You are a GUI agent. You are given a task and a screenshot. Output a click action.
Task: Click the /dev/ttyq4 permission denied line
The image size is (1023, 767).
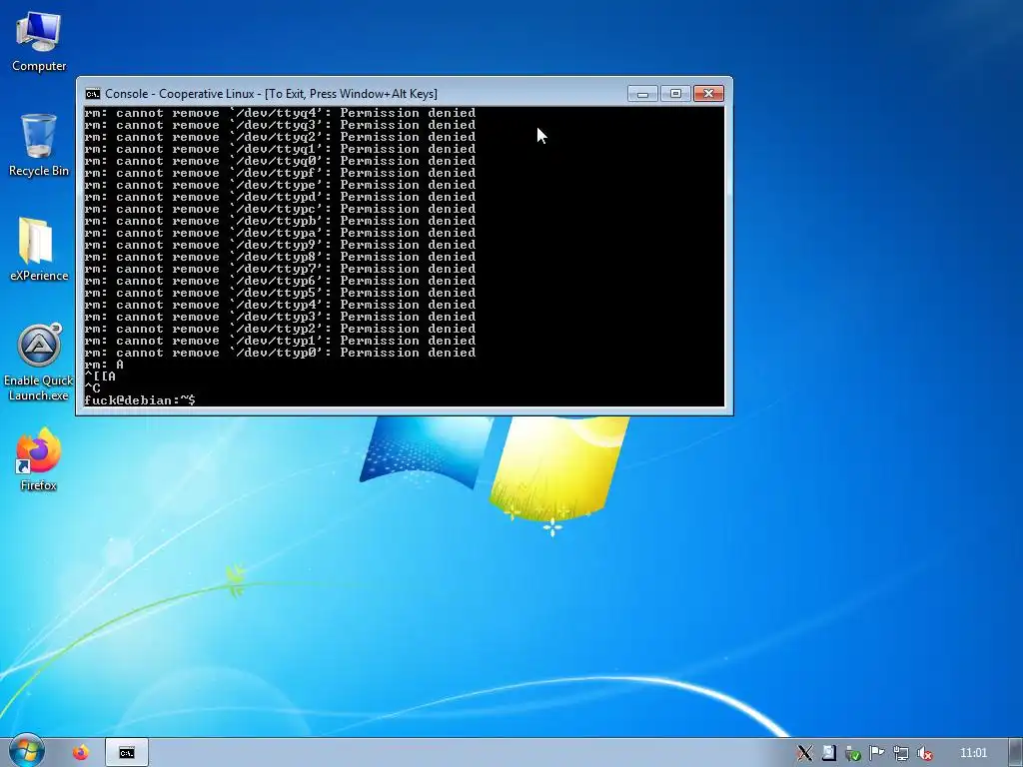(280, 113)
